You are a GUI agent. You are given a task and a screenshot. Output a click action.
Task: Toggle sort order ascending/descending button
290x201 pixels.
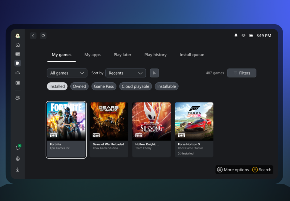coord(154,73)
